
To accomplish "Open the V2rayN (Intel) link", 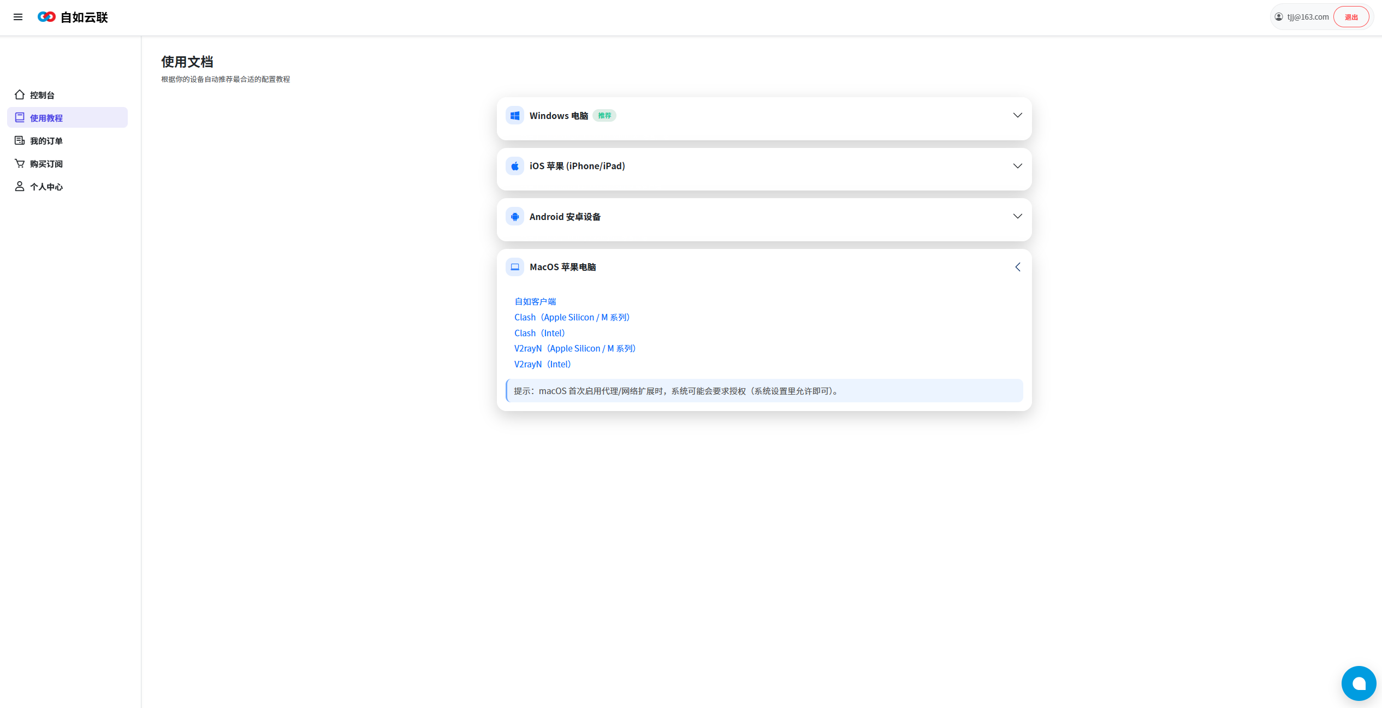I will pyautogui.click(x=542, y=364).
